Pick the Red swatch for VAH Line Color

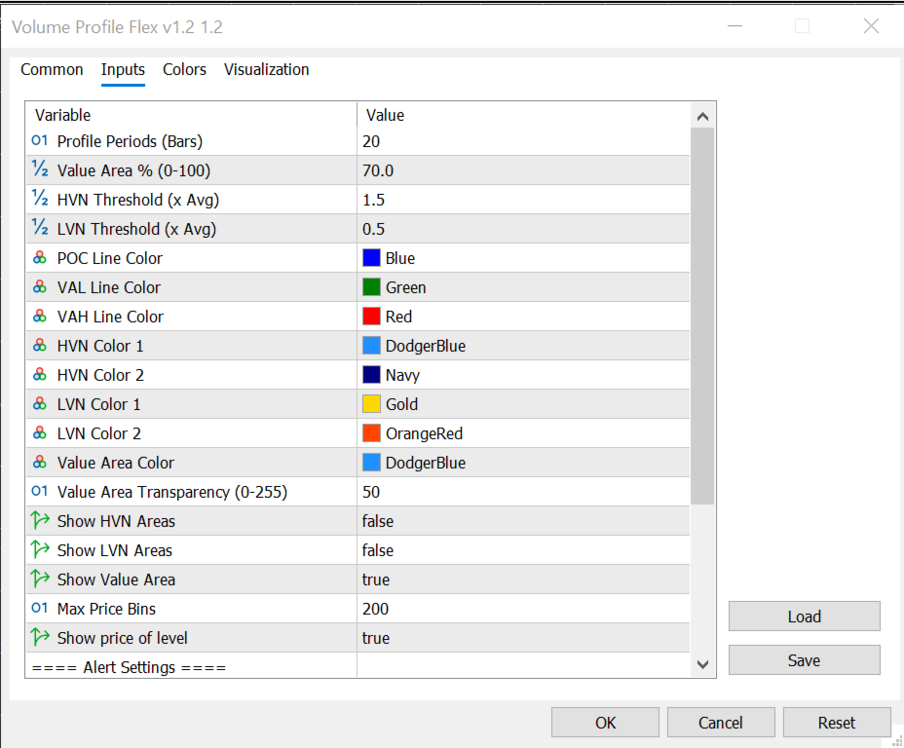coord(371,317)
